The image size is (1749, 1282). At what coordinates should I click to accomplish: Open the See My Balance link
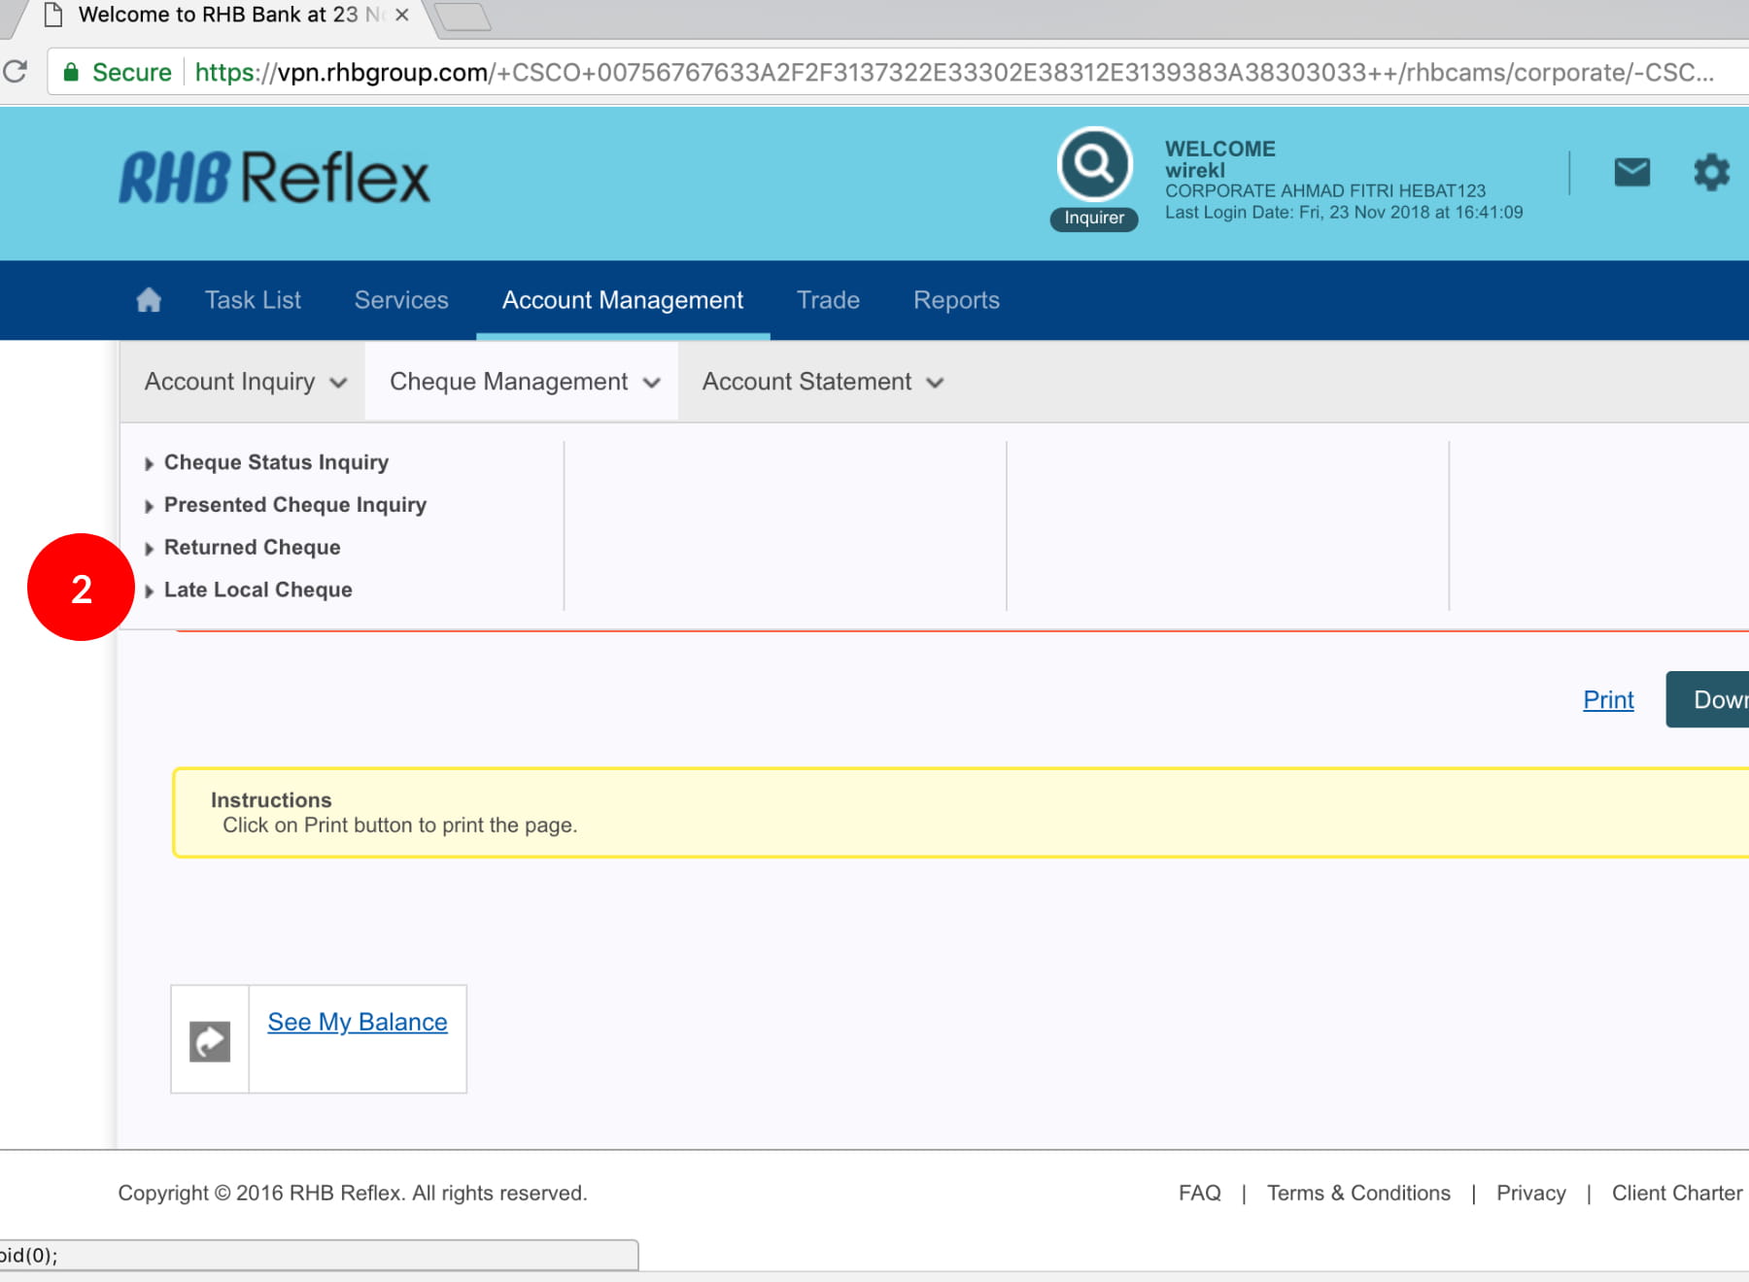click(x=358, y=1022)
